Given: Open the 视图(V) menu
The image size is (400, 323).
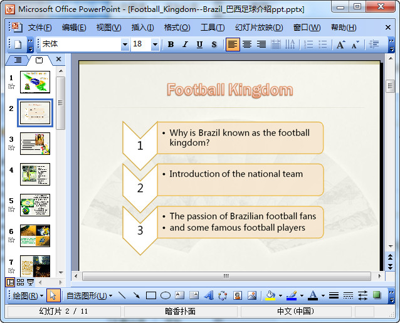Looking at the screenshot, I should tap(108, 28).
